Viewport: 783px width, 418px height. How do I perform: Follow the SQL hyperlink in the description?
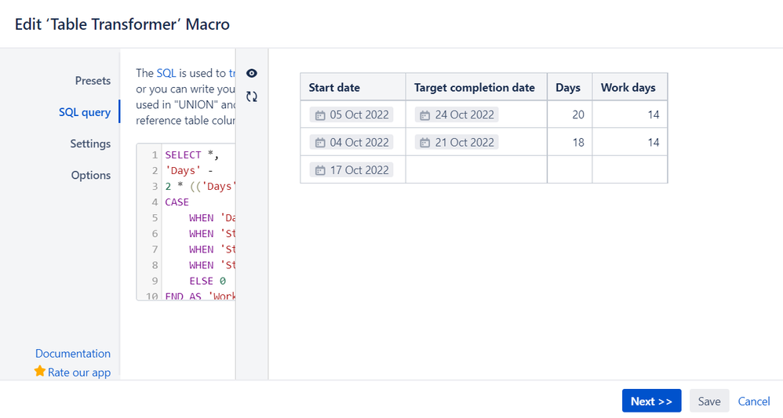[x=166, y=73]
